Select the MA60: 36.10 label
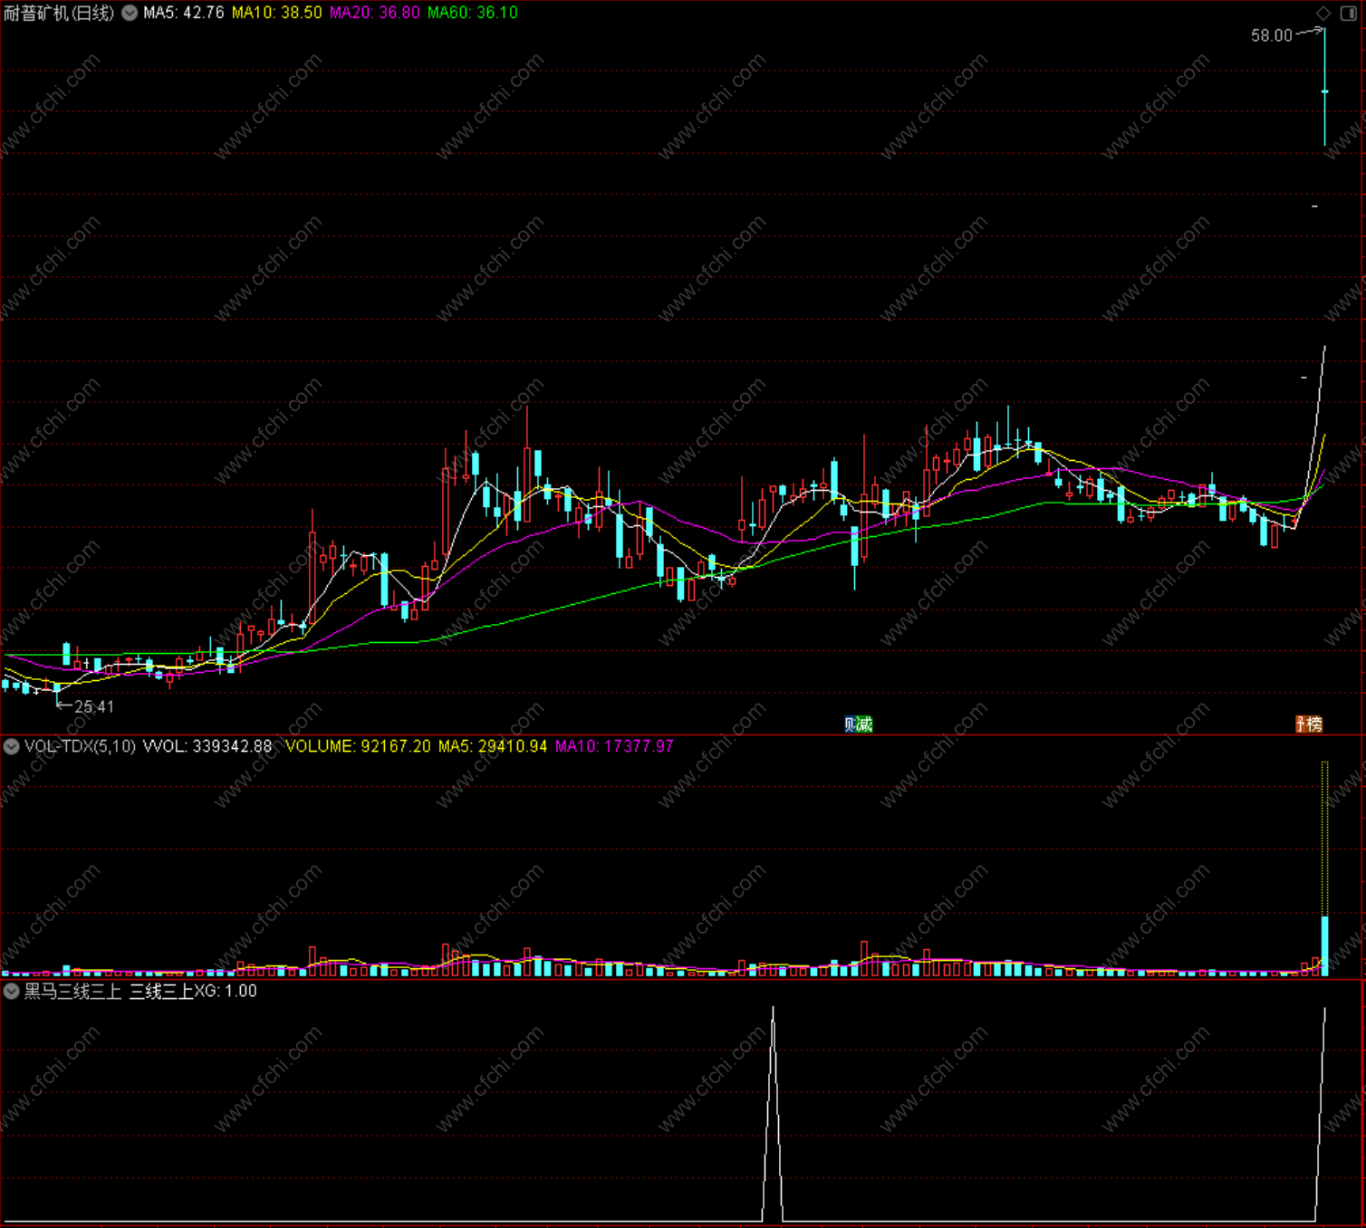The width and height of the screenshot is (1366, 1228). 473,13
